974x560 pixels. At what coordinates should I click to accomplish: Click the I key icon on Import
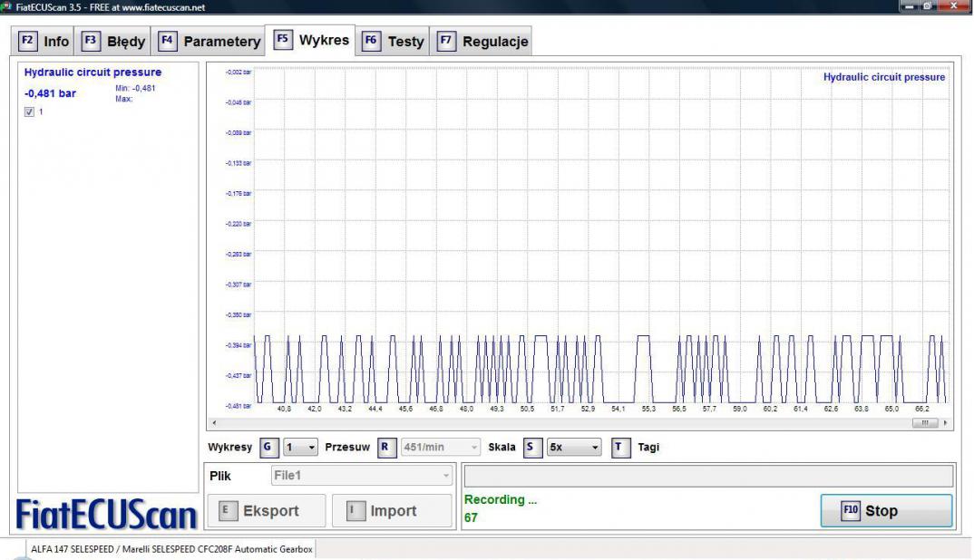354,511
